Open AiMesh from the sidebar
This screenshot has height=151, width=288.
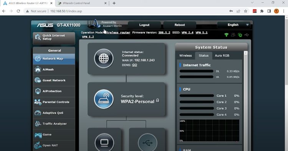coord(54,70)
